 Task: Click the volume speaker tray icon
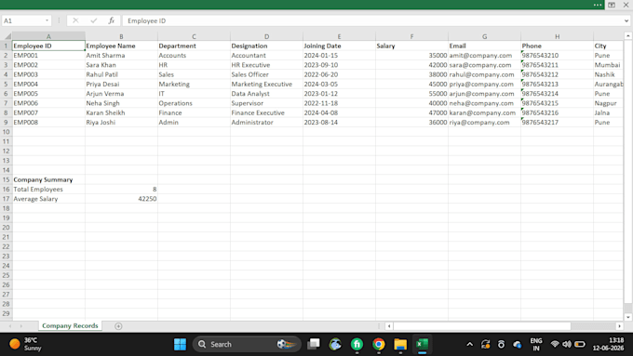click(567, 344)
